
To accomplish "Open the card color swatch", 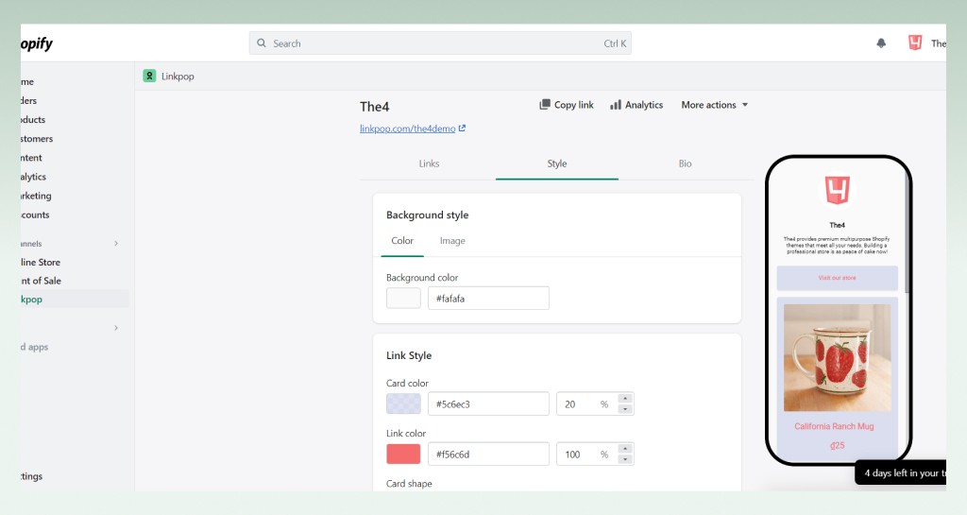I will point(403,404).
